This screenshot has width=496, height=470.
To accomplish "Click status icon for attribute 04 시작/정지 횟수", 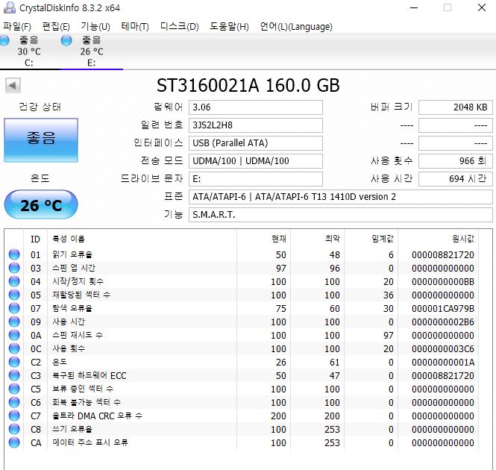I will point(14,281).
